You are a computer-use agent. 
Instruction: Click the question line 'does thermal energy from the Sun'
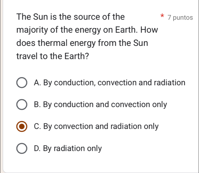click(82, 43)
